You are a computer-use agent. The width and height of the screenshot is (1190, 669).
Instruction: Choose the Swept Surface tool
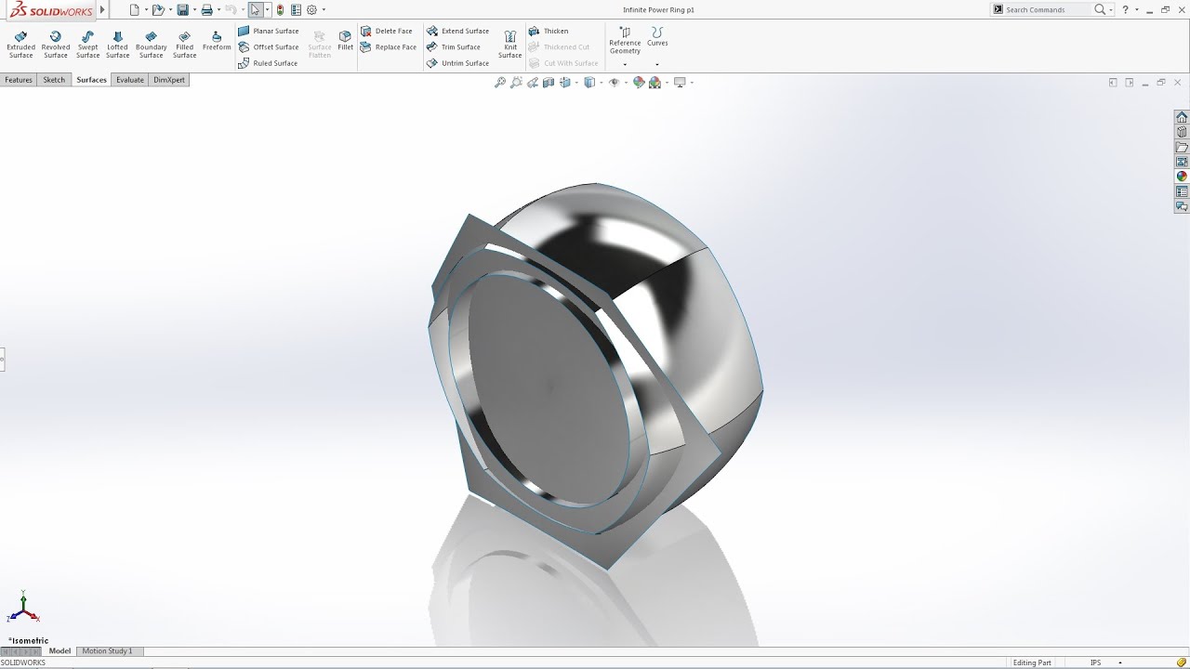click(87, 44)
